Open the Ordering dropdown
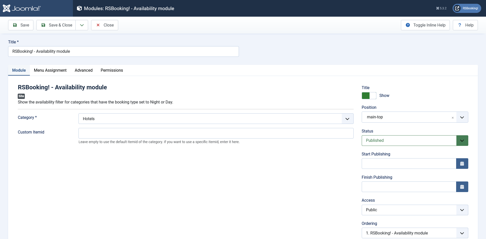Viewport: 486px width, 239px height. tap(415, 233)
